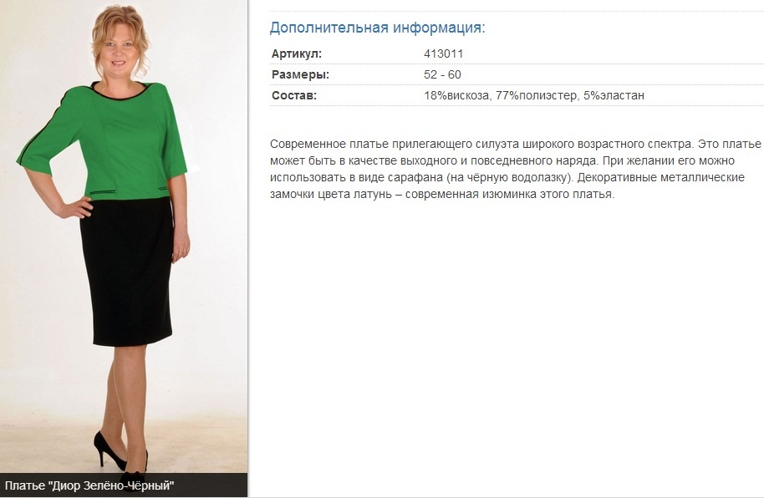764x498 pixels.
Task: Click the Дополнительная информация heading
Action: tap(377, 28)
